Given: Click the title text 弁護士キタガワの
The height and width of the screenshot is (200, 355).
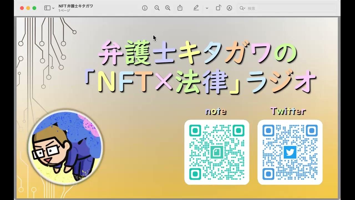Looking at the screenshot, I should [198, 52].
